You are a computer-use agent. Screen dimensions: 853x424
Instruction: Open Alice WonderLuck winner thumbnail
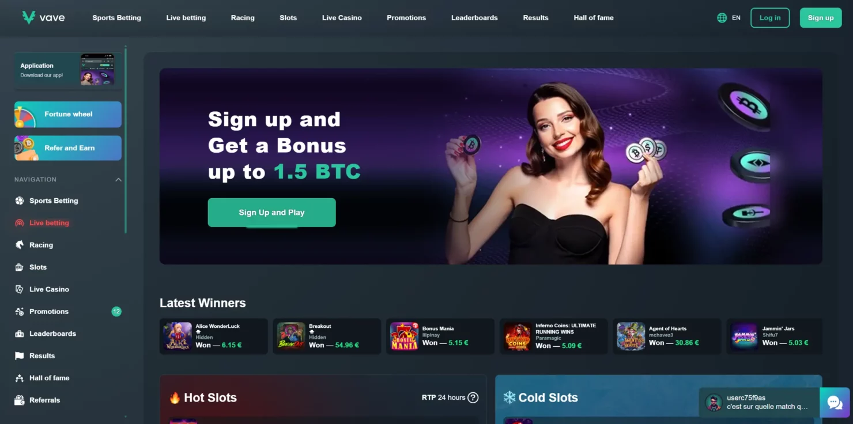coord(178,336)
